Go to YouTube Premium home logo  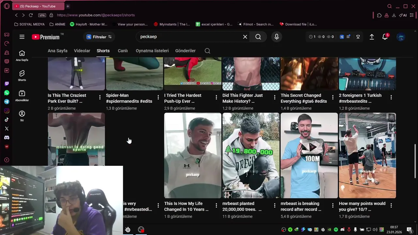[46, 37]
